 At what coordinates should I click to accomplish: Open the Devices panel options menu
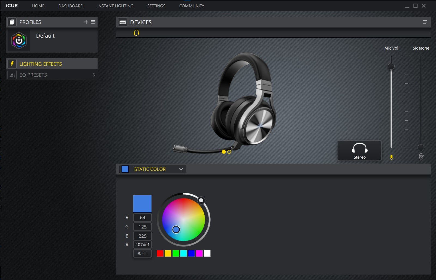425,22
